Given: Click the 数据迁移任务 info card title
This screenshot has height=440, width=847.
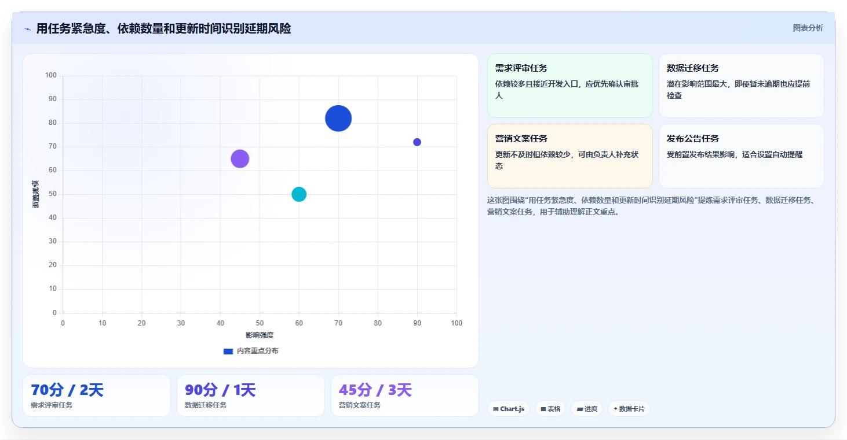Looking at the screenshot, I should pyautogui.click(x=693, y=68).
